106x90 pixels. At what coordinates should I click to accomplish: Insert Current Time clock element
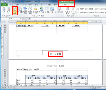(x=30, y=11)
